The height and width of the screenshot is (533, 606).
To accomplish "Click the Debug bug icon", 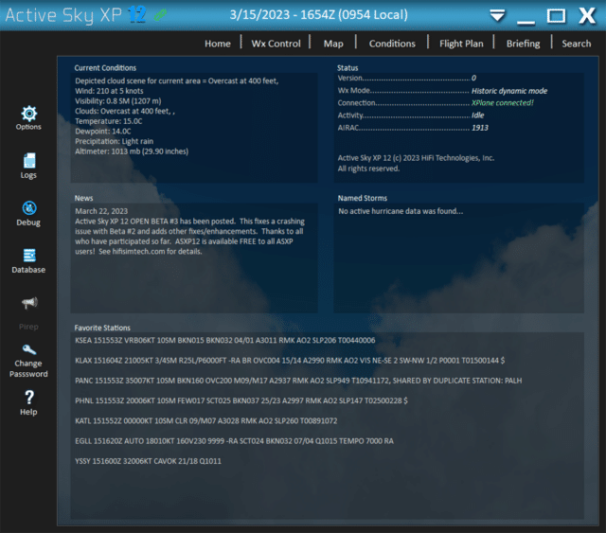I will (x=28, y=208).
